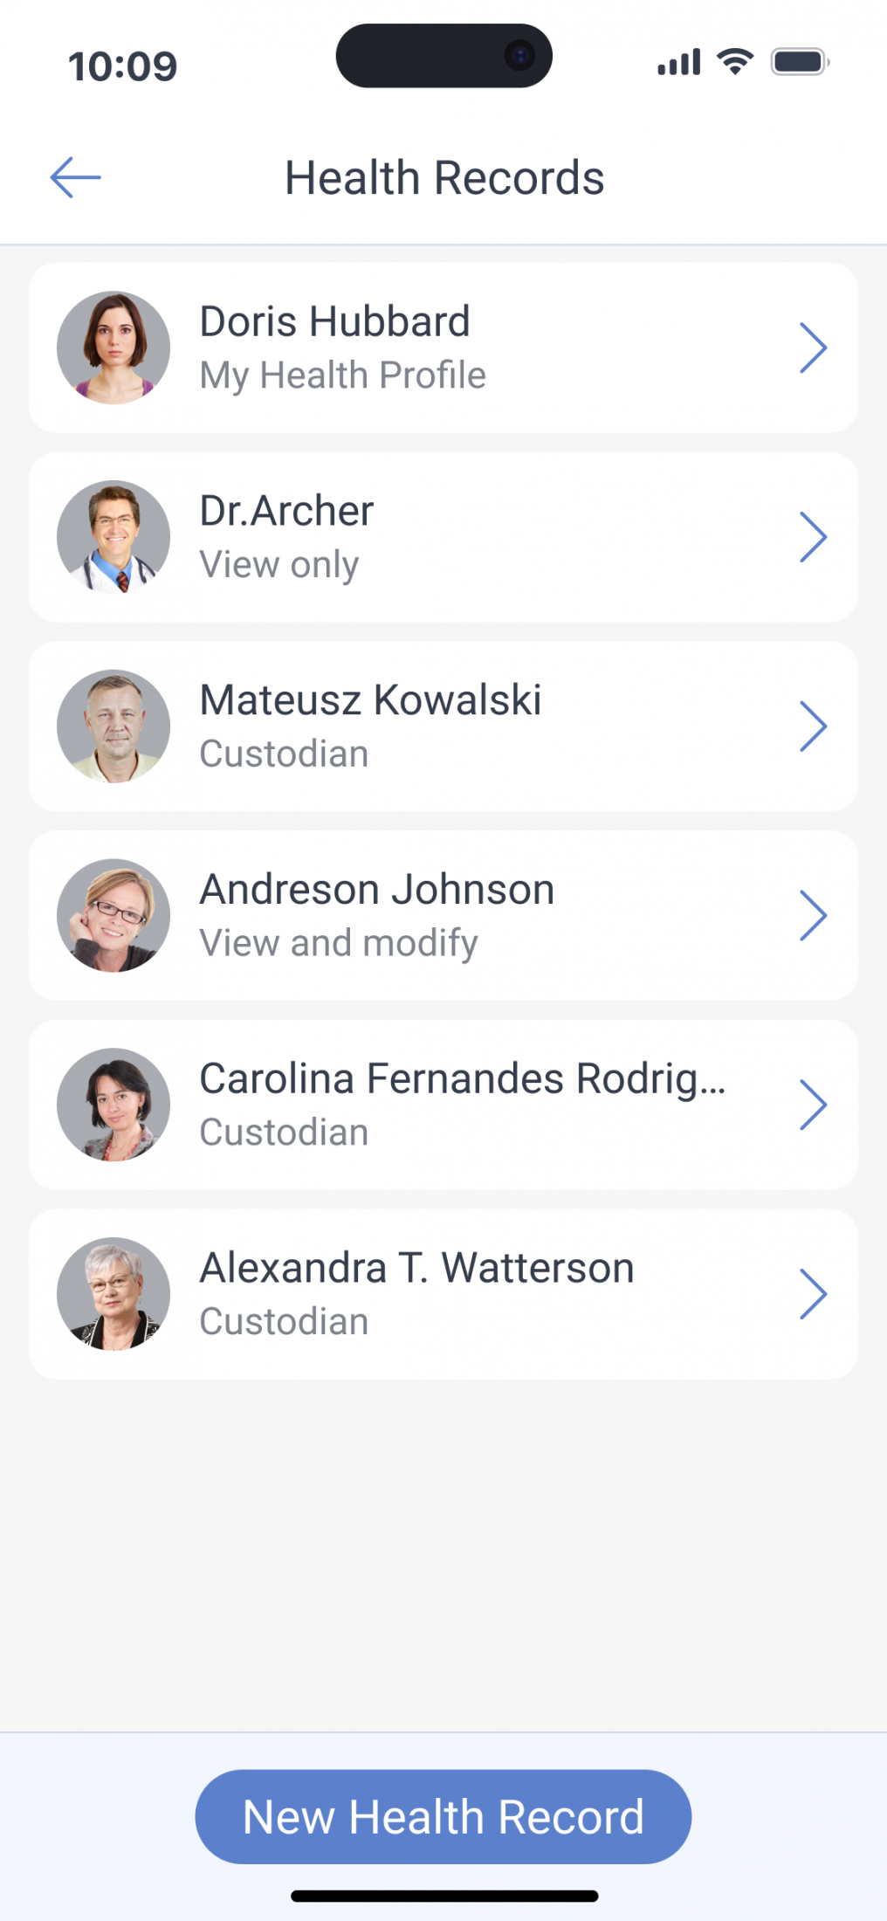
Task: Open Dr.Archer record via chevron arrow
Action: [x=813, y=537]
